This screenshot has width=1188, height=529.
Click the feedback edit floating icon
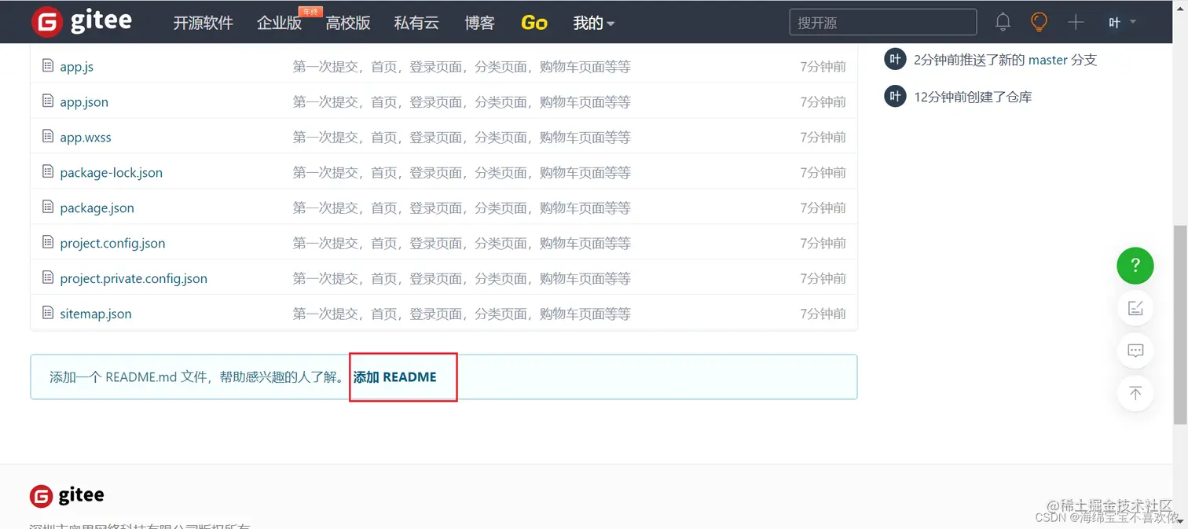point(1135,308)
